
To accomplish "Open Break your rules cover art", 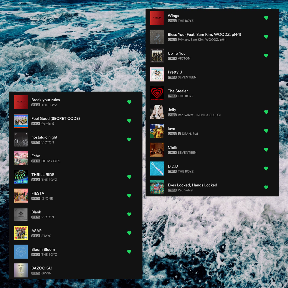I will [21, 102].
